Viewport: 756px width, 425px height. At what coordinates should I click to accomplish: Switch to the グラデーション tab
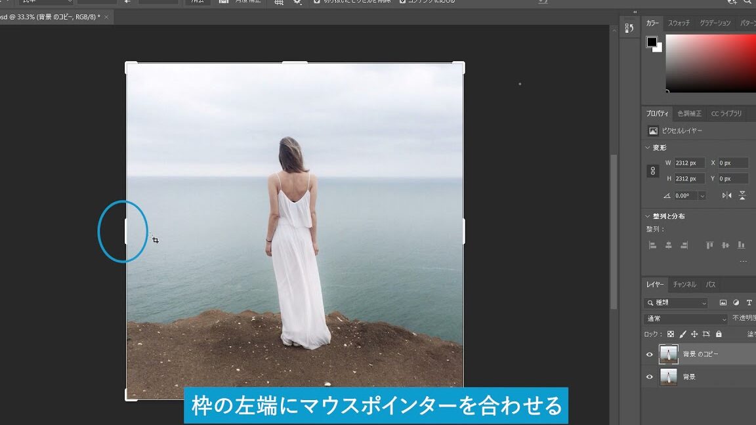715,23
